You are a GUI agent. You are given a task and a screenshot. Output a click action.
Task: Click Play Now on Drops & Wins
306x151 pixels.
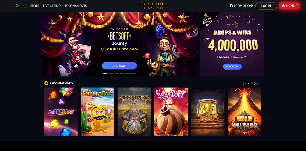click(232, 67)
